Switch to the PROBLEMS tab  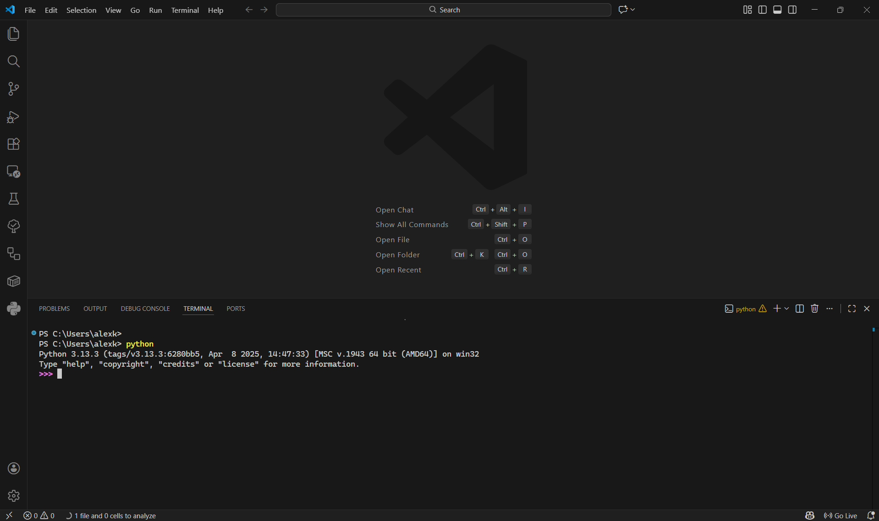click(x=54, y=308)
